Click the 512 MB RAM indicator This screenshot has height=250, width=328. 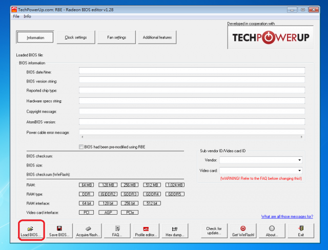(152, 185)
